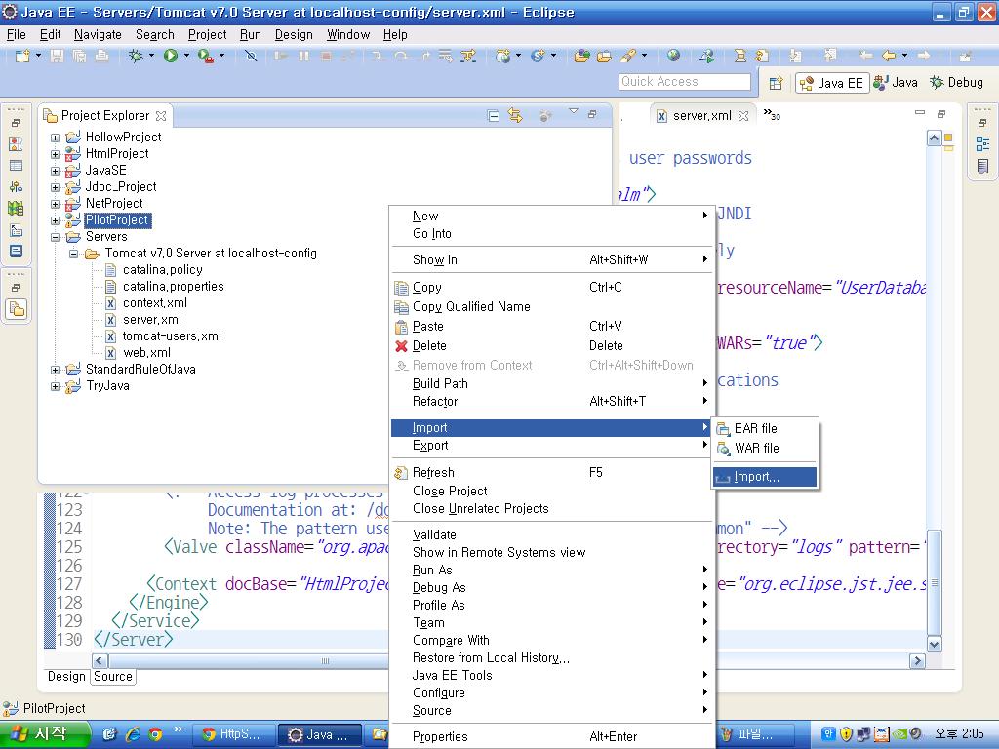Click the Search flashlight toolbar icon
Viewport: 999px width, 749px height.
[x=628, y=56]
